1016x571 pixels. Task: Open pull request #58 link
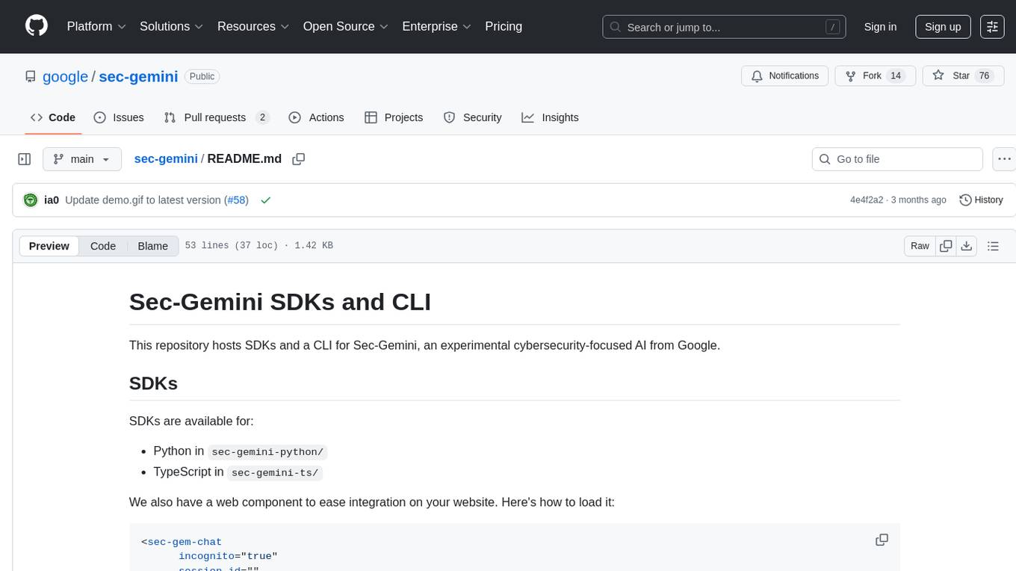click(237, 200)
